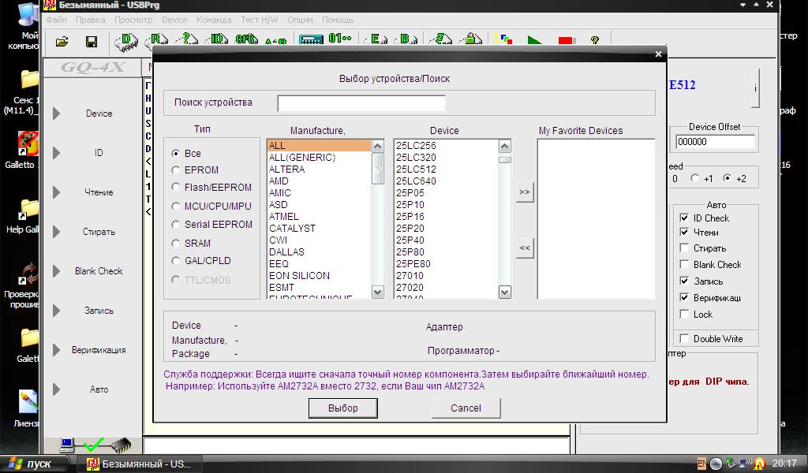Open the Команда menu
This screenshot has height=473, width=808.
(214, 20)
